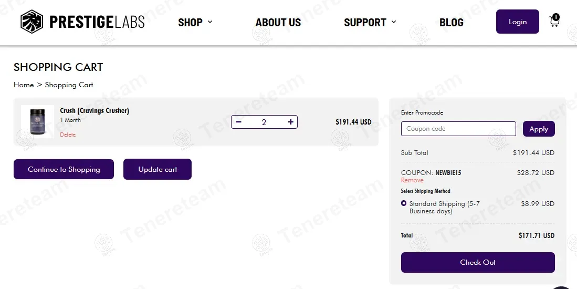Decrease Crush quantity with minus icon
577x289 pixels.
239,122
